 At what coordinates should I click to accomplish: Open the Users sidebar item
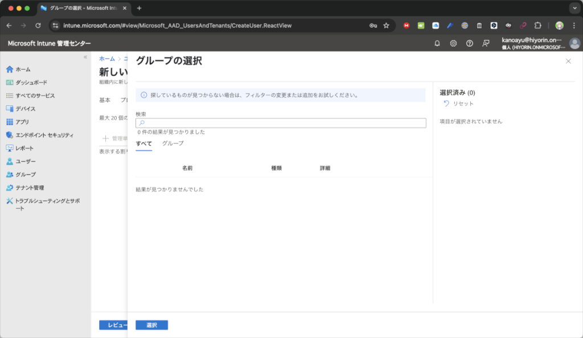click(x=21, y=162)
